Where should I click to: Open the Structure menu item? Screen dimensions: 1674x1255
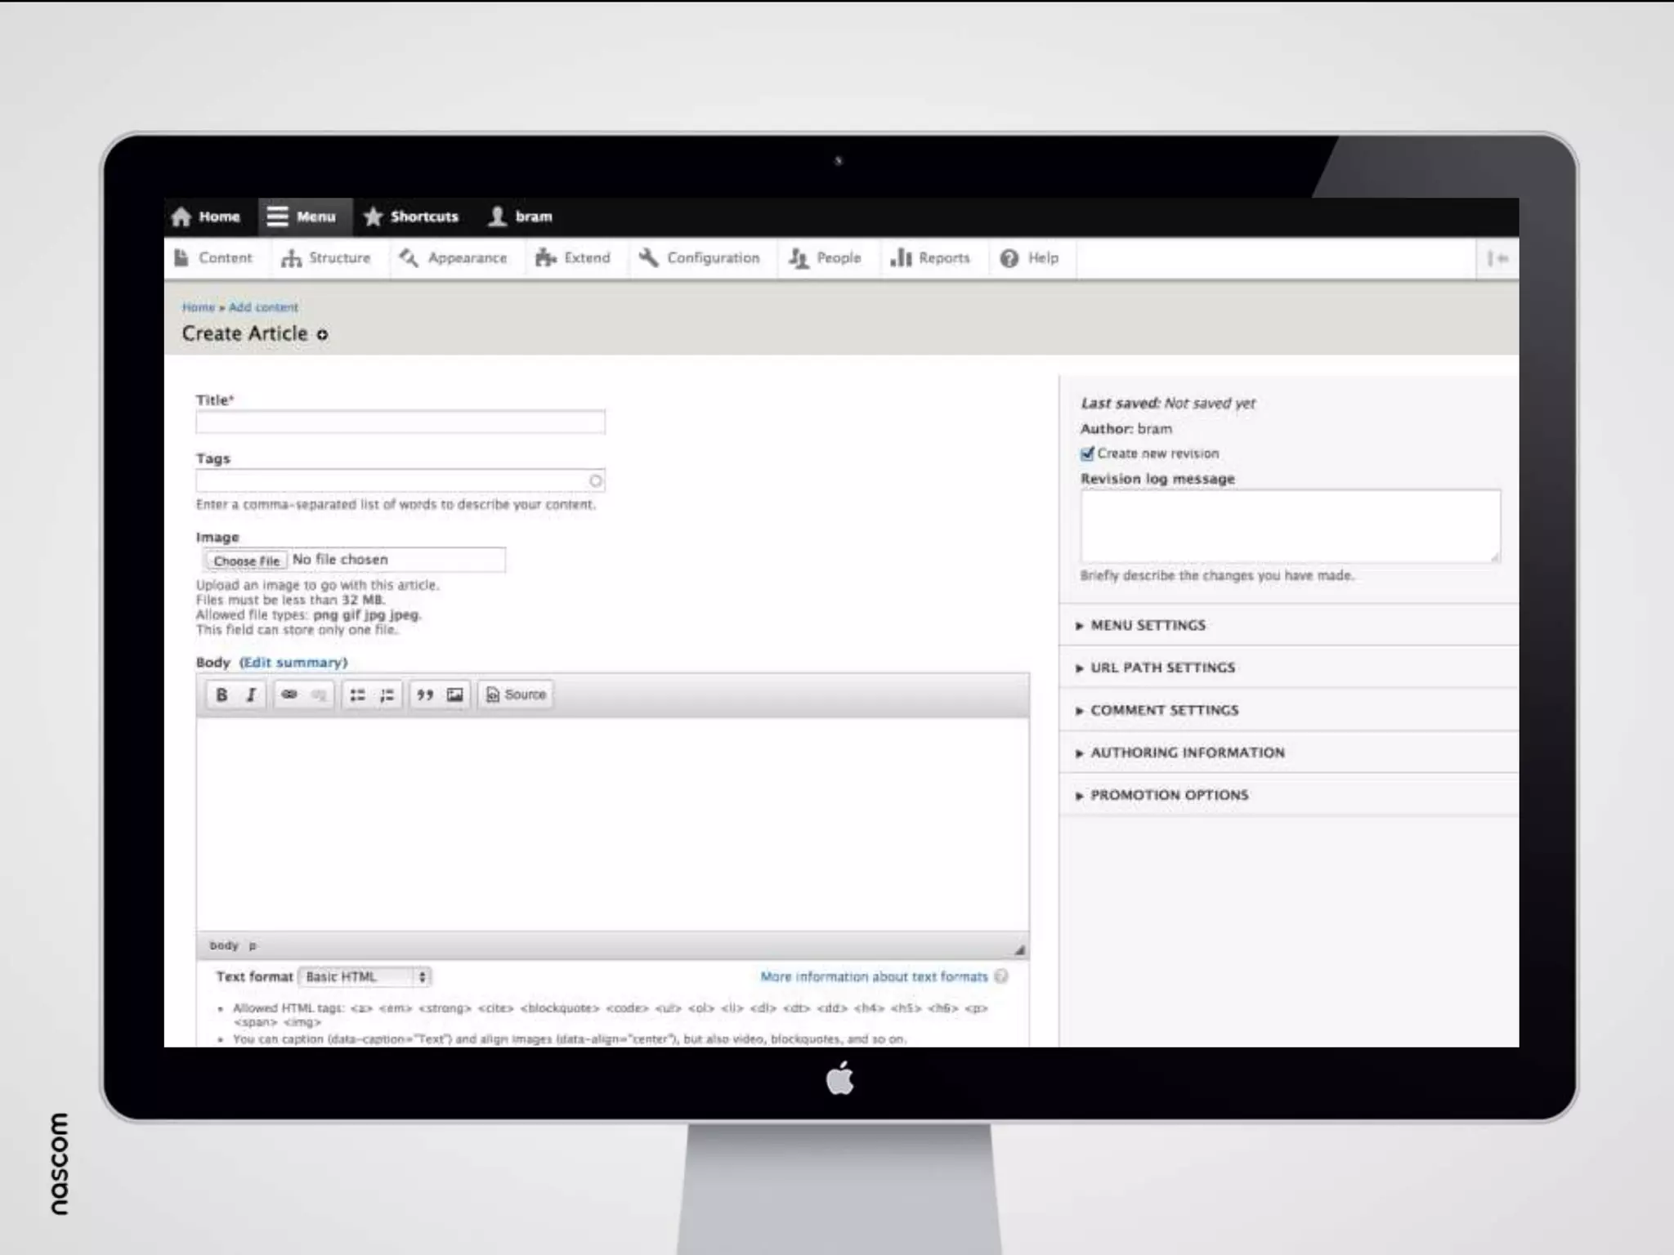point(326,258)
